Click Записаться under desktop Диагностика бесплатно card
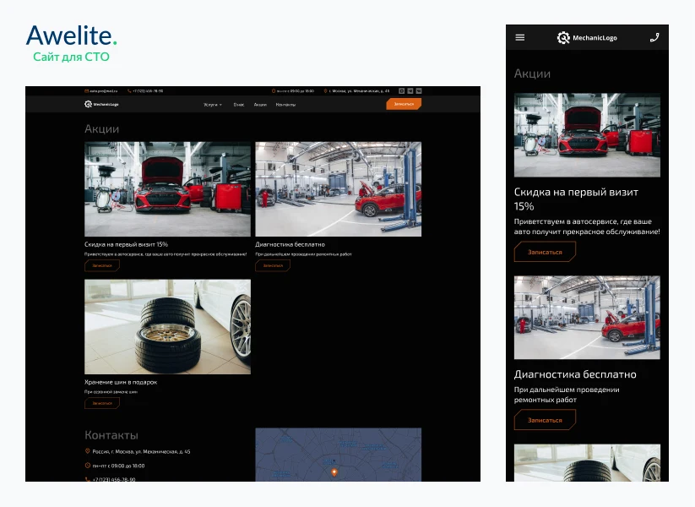 point(273,265)
